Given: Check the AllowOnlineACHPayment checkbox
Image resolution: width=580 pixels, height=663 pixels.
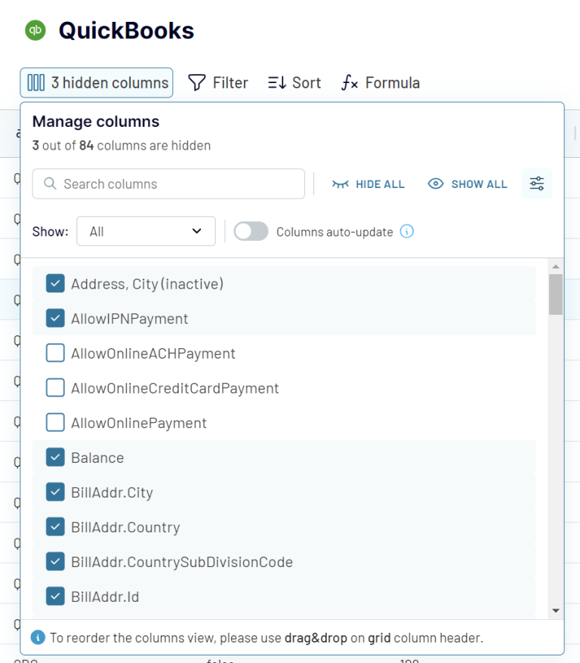Looking at the screenshot, I should (x=55, y=353).
